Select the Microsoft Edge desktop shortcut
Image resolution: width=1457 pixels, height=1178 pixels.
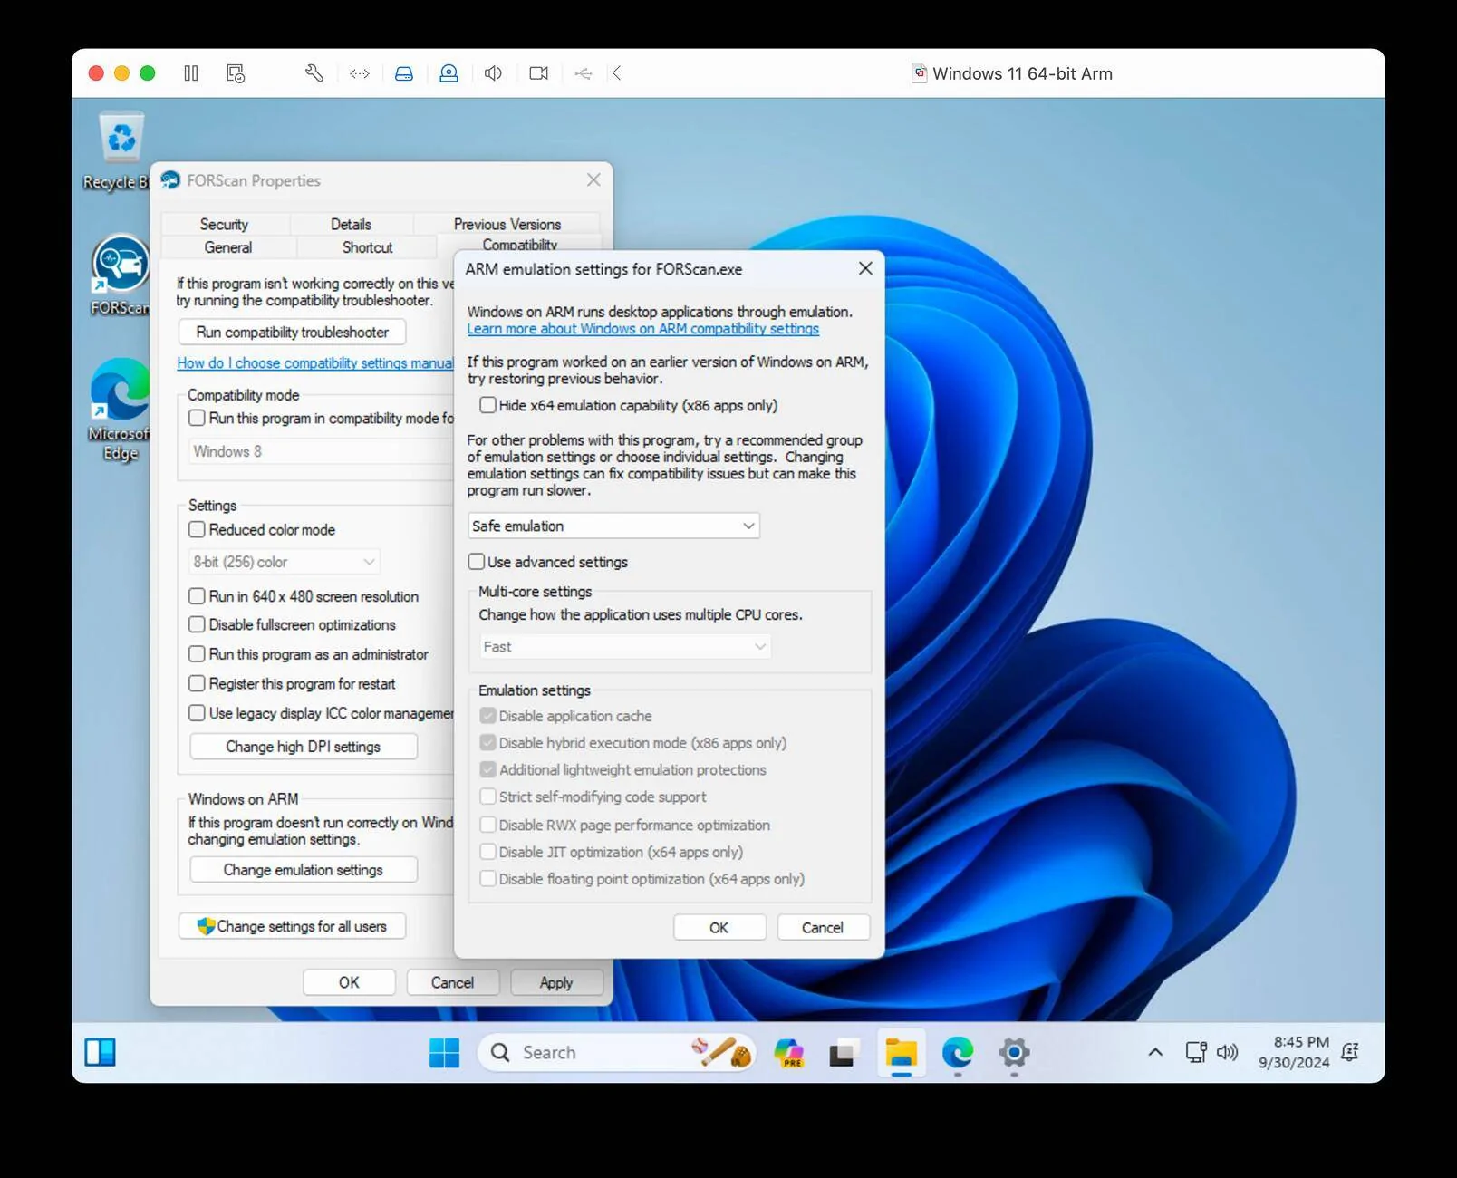[x=120, y=410]
